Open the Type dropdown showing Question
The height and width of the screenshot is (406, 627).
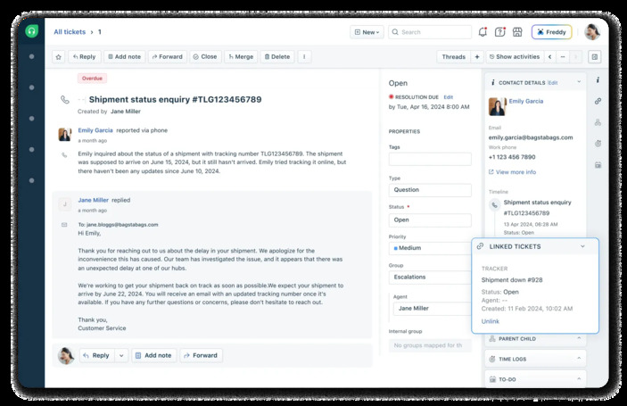[430, 190]
